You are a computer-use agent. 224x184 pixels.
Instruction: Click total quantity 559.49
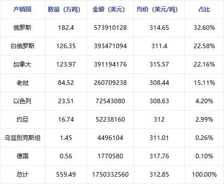[x=66, y=174]
